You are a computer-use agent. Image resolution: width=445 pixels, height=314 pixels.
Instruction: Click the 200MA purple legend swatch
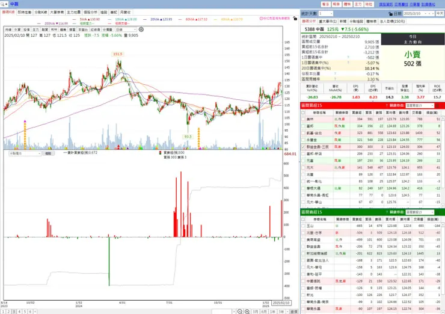coord(39,23)
